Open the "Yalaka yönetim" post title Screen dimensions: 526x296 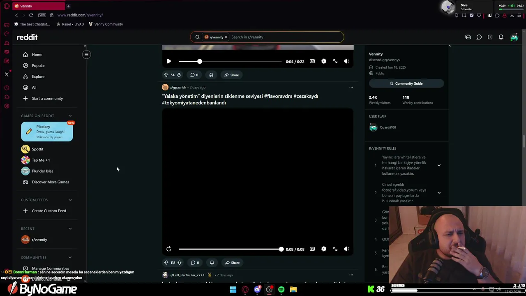(x=240, y=99)
